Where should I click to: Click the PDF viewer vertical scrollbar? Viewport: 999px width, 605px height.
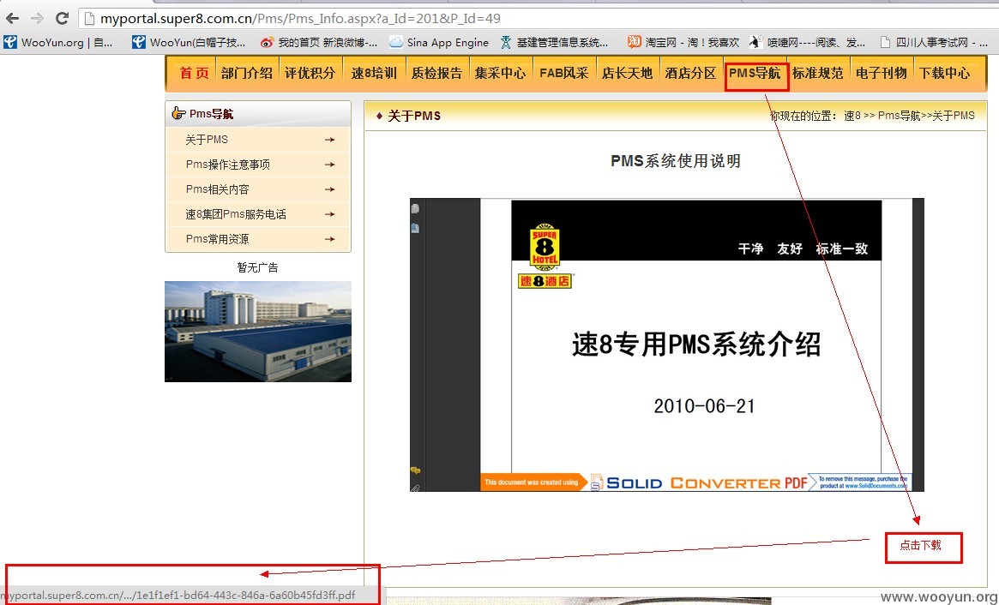pyautogui.click(x=918, y=344)
